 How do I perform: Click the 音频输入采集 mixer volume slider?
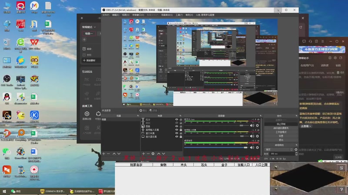point(216,136)
